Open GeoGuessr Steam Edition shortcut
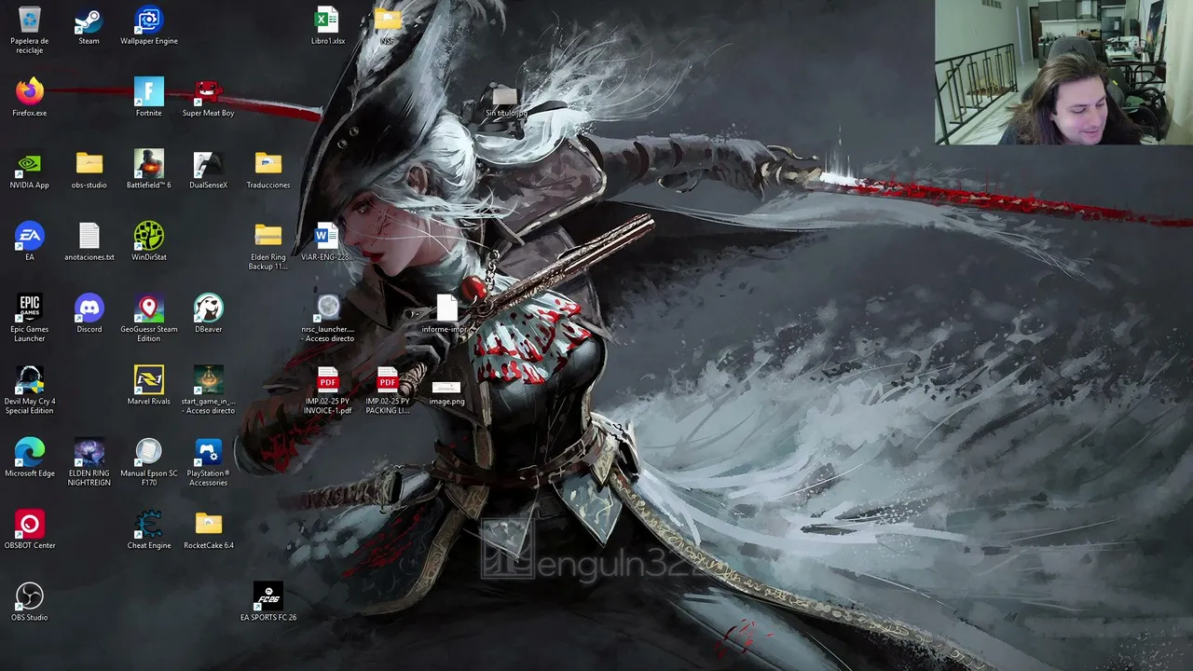Image resolution: width=1193 pixels, height=671 pixels. [x=148, y=307]
